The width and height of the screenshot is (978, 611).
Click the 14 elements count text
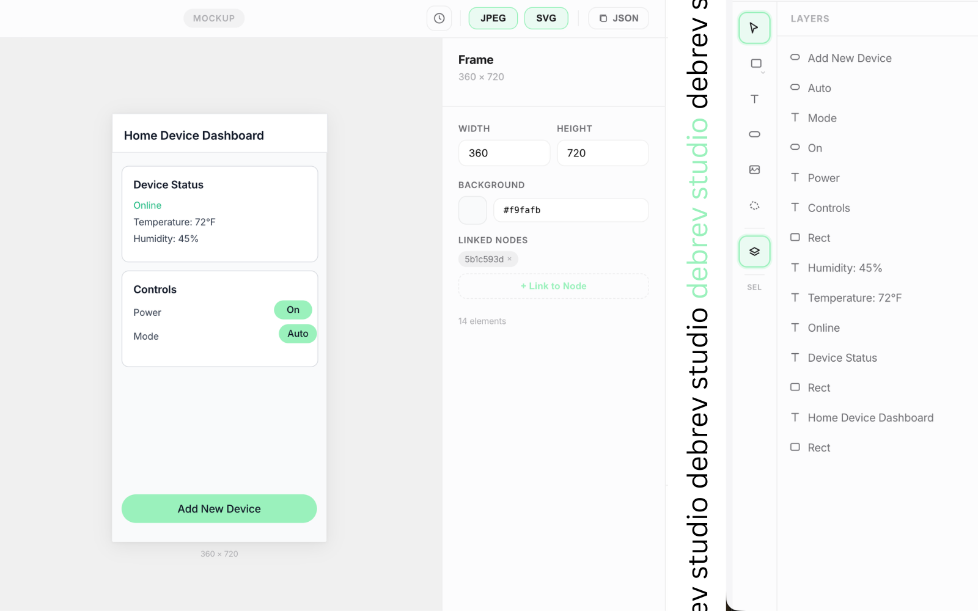pyautogui.click(x=482, y=321)
